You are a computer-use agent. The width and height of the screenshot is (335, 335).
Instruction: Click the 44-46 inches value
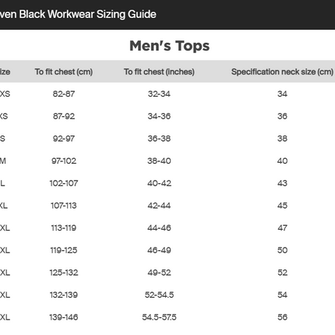pos(159,227)
